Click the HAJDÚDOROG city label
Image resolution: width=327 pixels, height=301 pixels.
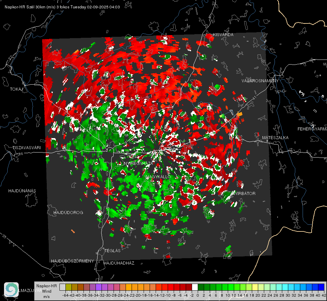pyautogui.click(x=68, y=212)
